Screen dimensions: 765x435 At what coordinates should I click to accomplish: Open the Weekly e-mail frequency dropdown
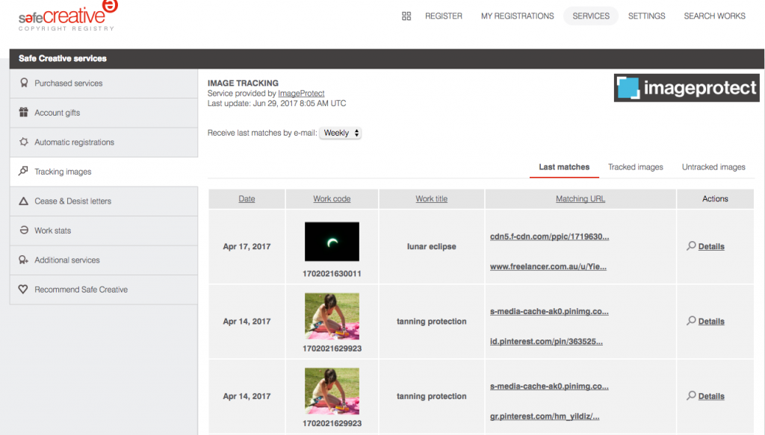click(x=341, y=133)
